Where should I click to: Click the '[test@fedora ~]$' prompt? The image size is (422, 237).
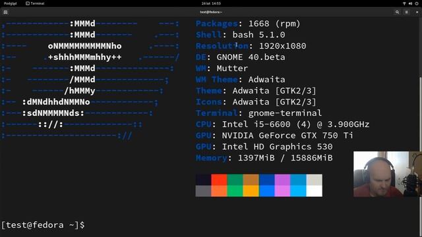43,225
